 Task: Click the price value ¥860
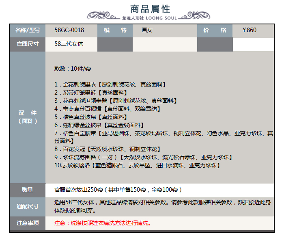pyautogui.click(x=249, y=30)
